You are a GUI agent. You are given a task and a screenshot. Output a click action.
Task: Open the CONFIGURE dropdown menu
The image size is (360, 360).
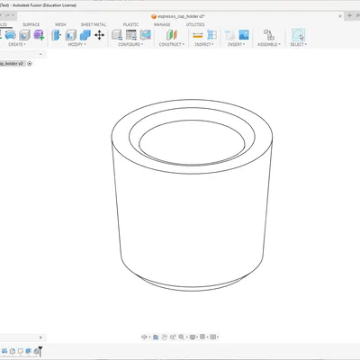click(x=130, y=44)
